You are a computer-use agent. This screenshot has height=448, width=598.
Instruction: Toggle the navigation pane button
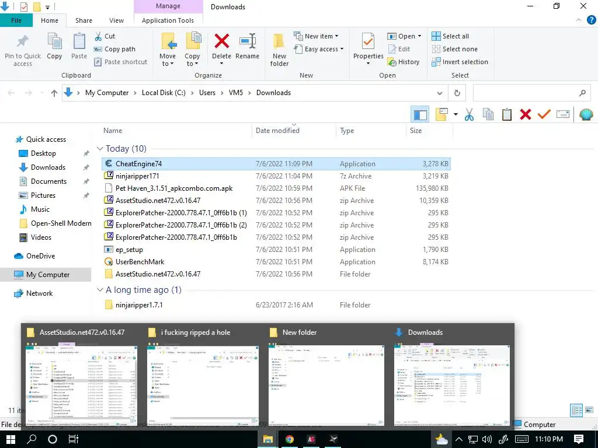[420, 114]
